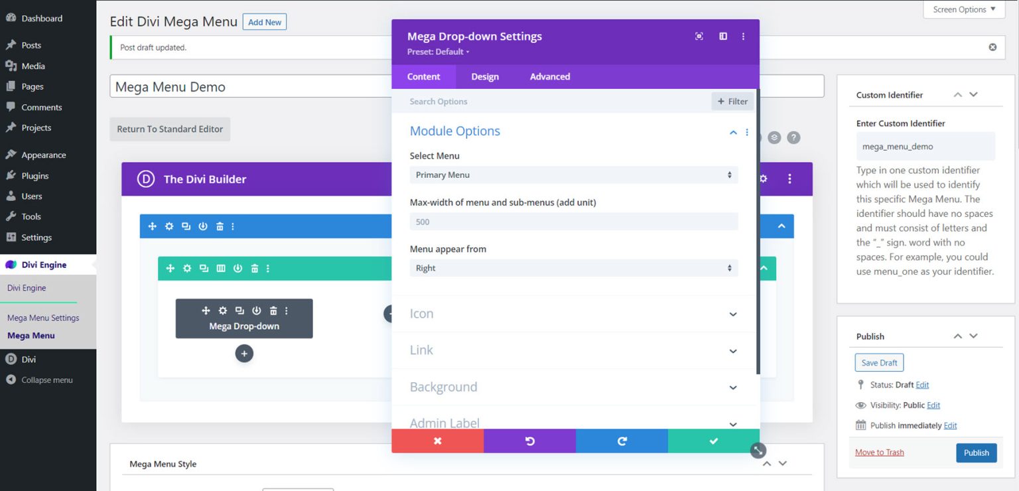Undo last change in modal footer
Screen dimensions: 1019x491
point(529,440)
